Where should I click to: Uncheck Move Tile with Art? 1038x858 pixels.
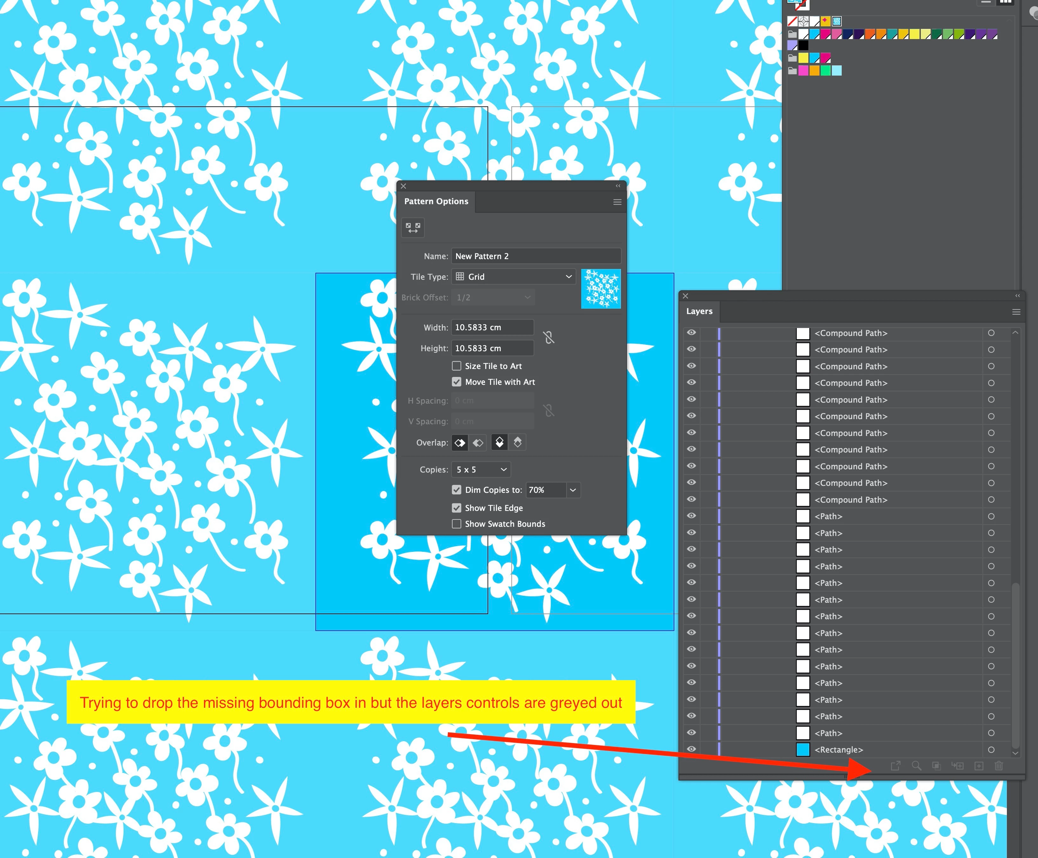[x=457, y=382]
